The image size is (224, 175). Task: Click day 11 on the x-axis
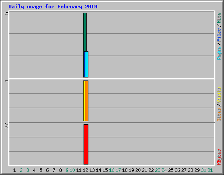pos(79,170)
